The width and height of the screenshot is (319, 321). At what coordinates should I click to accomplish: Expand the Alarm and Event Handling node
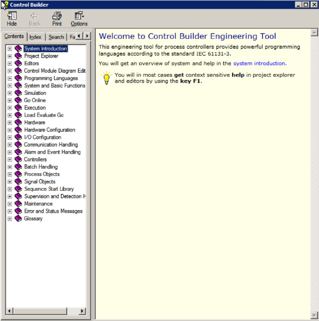(10, 152)
